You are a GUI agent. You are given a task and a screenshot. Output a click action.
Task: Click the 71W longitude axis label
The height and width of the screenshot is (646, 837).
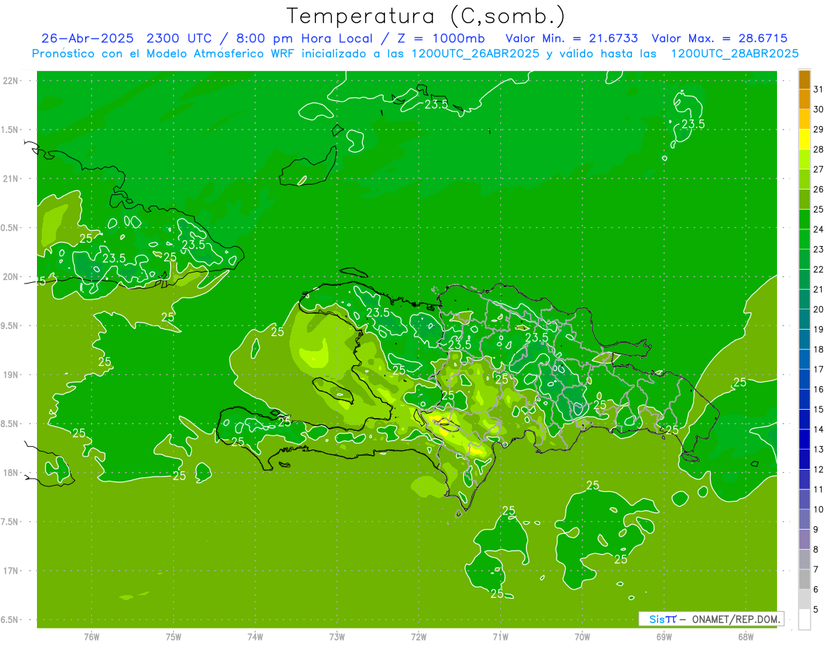[500, 636]
